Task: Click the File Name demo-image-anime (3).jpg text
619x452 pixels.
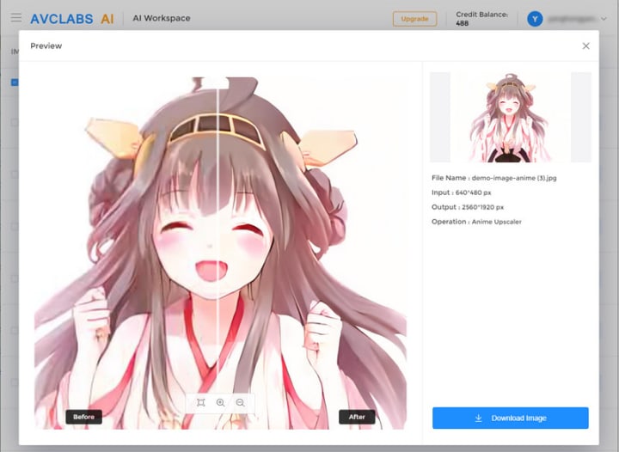Action: [x=493, y=178]
